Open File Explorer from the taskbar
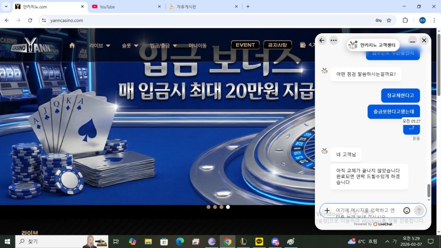This screenshot has height=248, width=441. click(148, 242)
